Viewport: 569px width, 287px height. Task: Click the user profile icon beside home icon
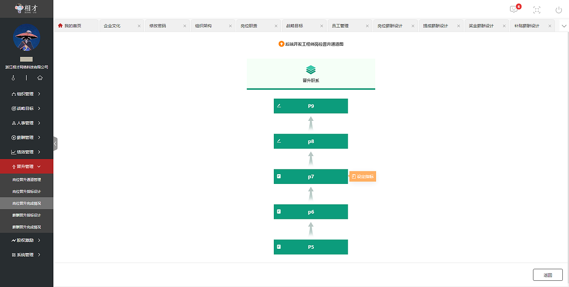(13, 78)
